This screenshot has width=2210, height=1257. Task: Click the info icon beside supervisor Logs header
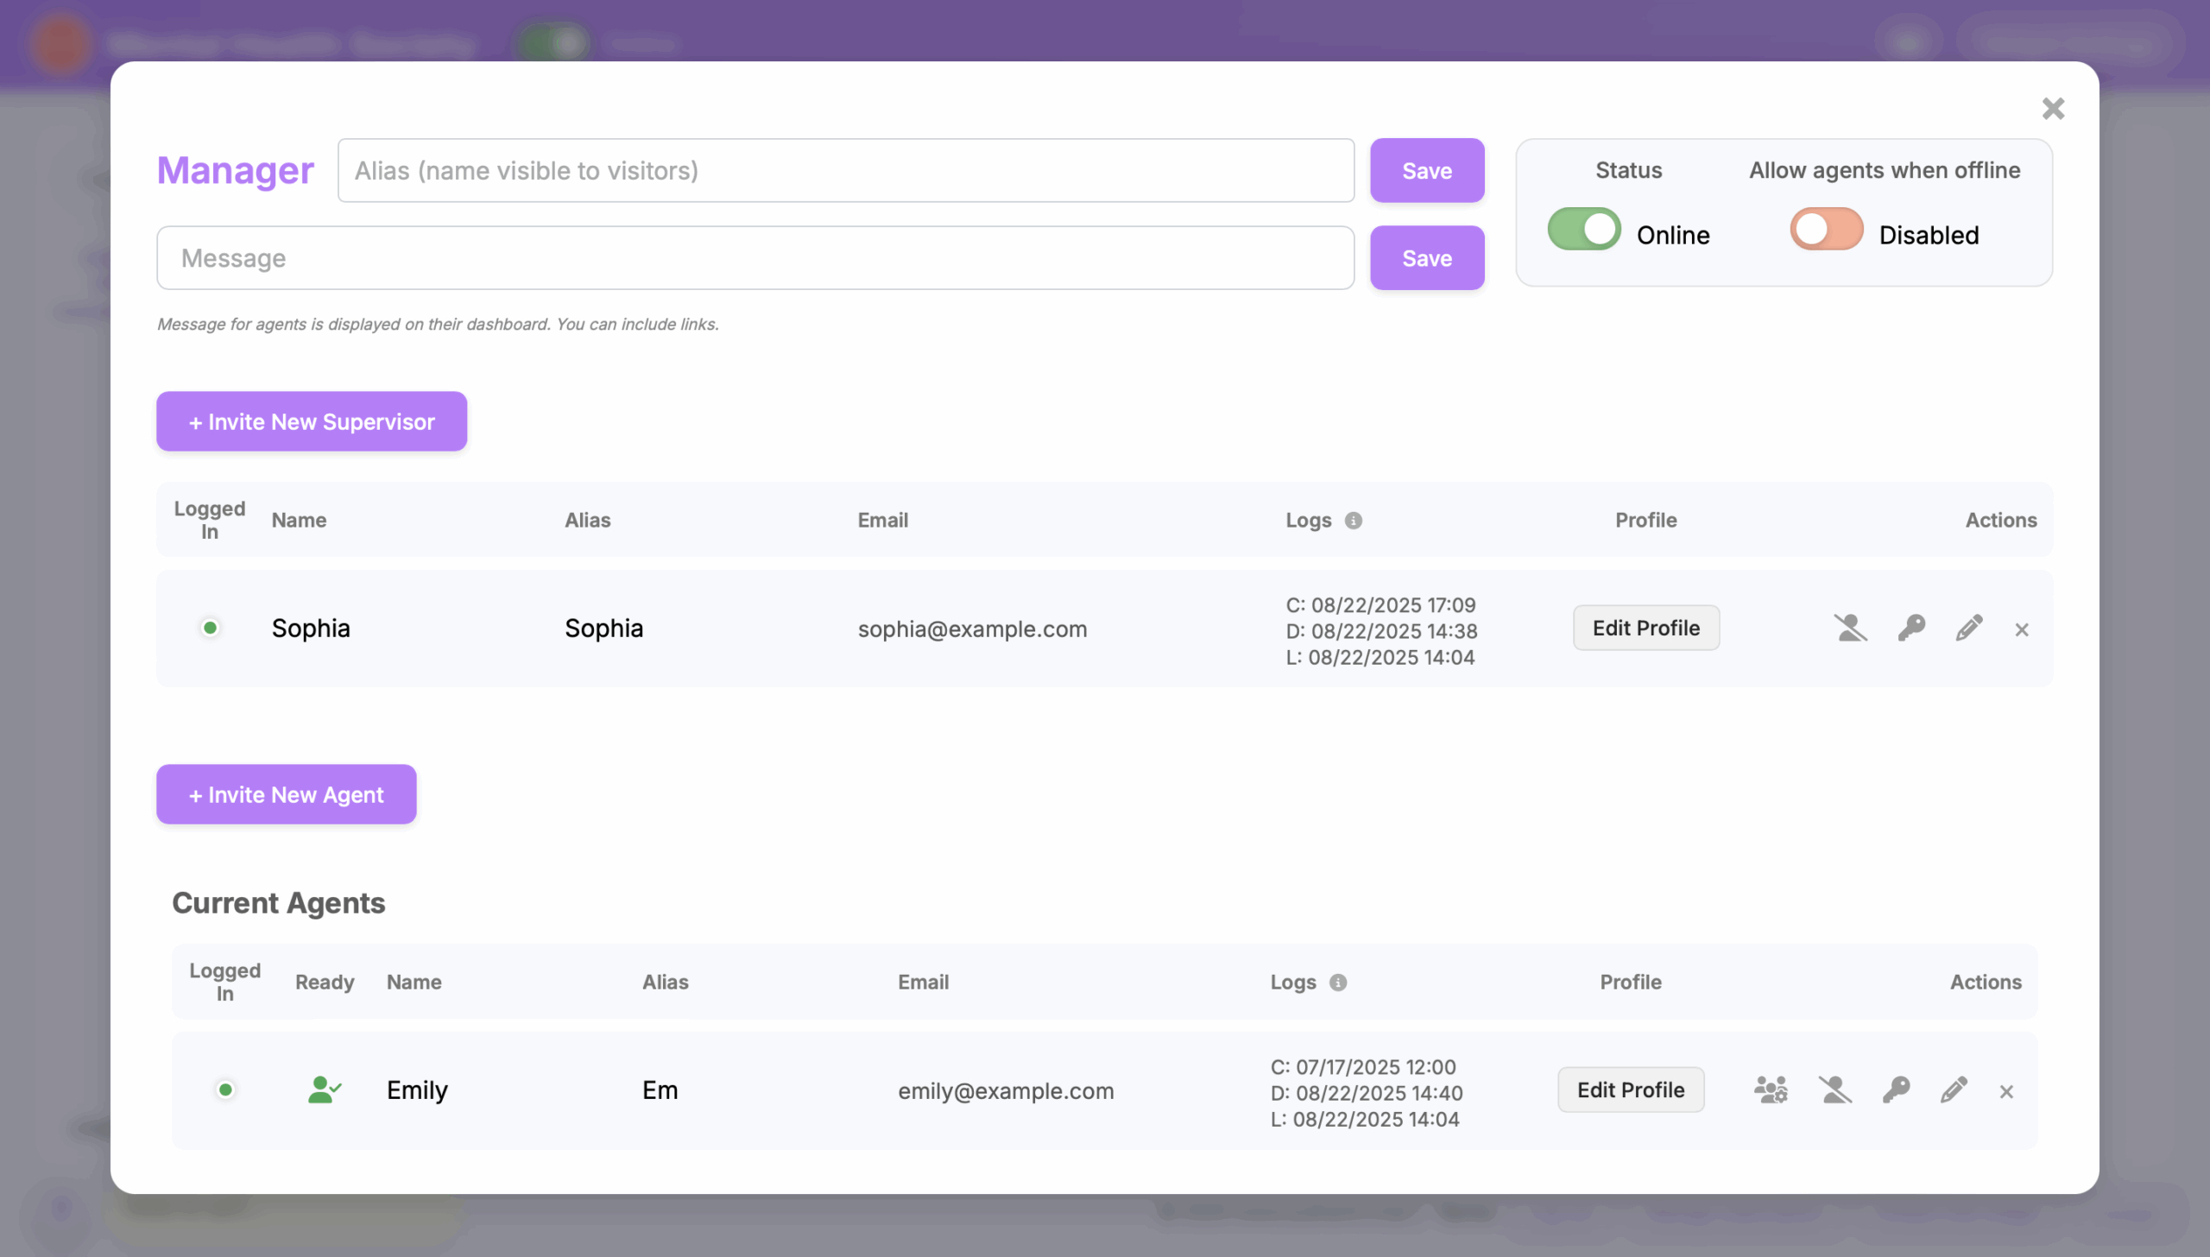[x=1354, y=521]
